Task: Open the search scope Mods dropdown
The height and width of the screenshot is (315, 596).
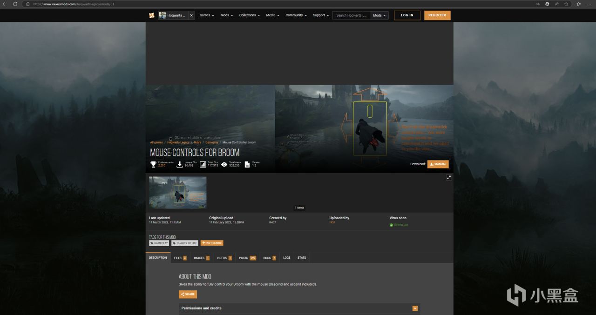Action: [379, 15]
